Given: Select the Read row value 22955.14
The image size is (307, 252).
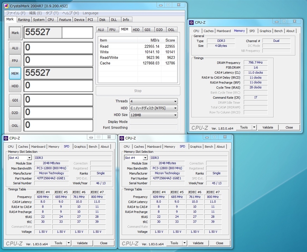Looking at the screenshot, I should [152, 46].
